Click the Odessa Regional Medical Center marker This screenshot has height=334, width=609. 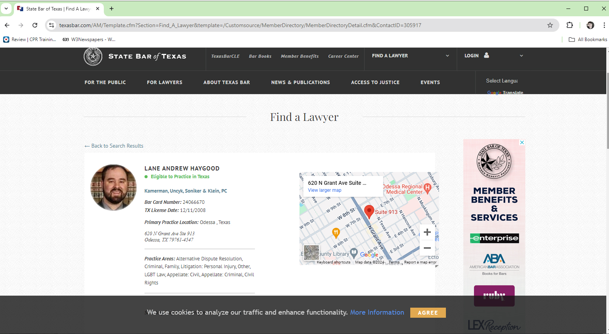427,188
